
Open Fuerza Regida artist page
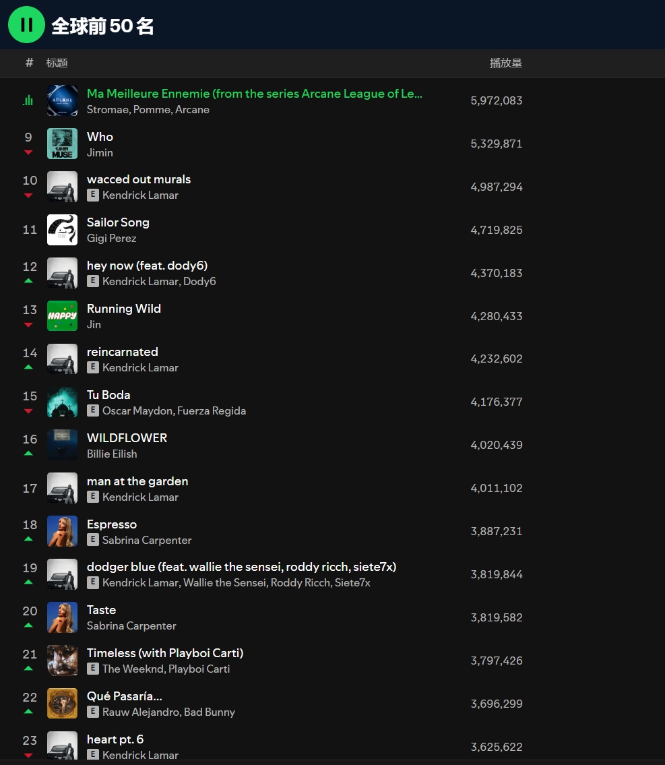click(x=212, y=410)
